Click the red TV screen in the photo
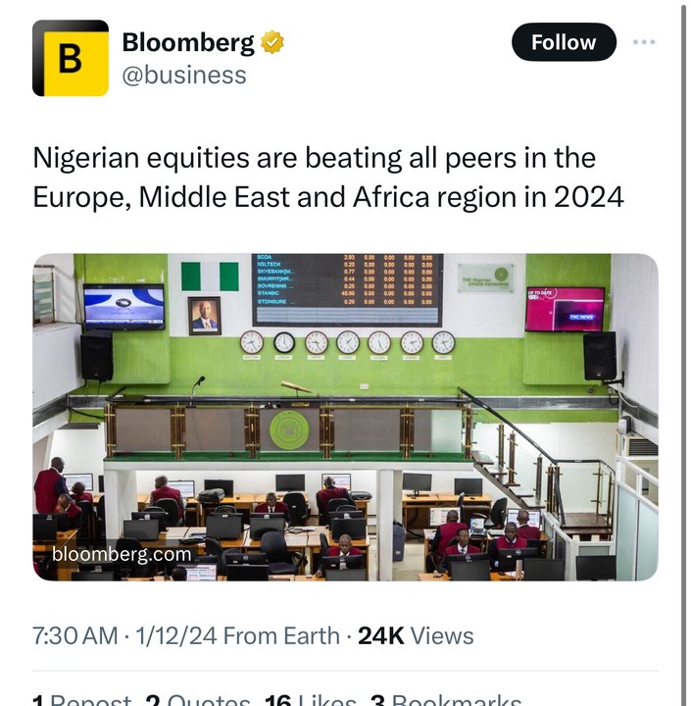 coord(565,309)
